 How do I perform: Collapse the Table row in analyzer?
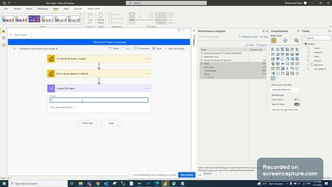202,63
